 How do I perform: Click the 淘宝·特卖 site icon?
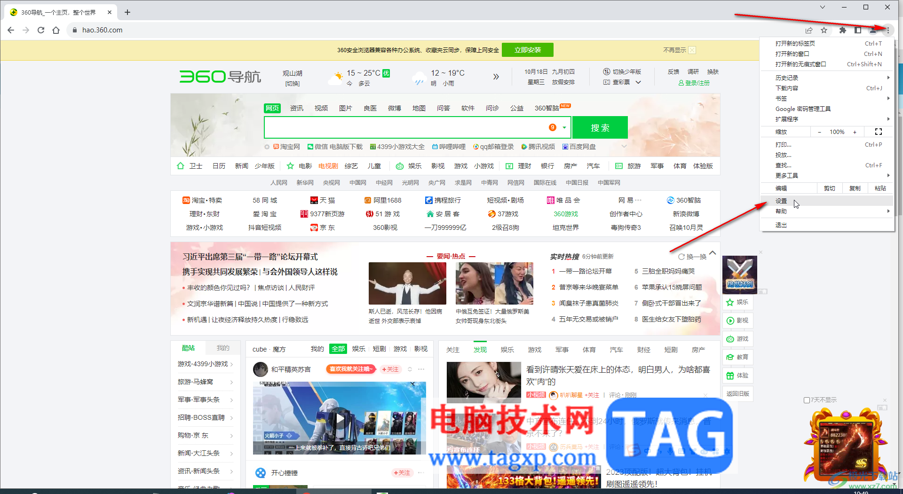186,200
